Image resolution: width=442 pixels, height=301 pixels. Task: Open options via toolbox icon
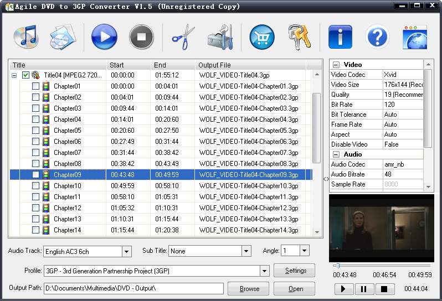pos(220,37)
